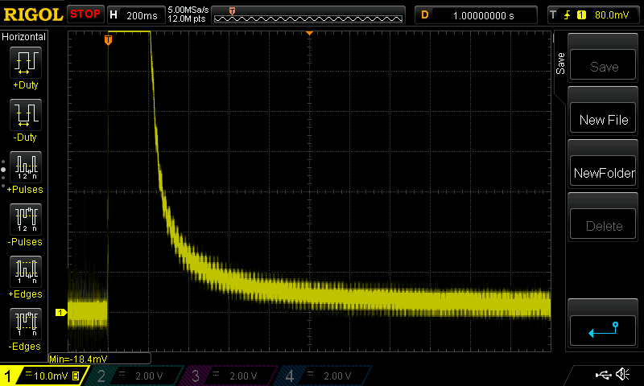
Task: Click the STOP run status indicator
Action: [85, 14]
